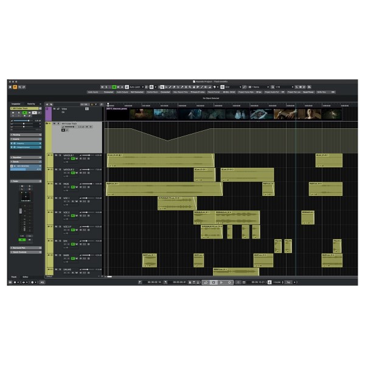Click the Control Room Connected status
This screenshot has width=365, height=365.
159,92
